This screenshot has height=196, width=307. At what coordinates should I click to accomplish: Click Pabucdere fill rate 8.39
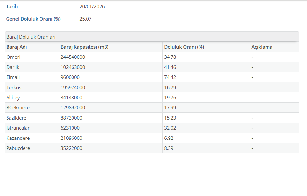point(169,148)
